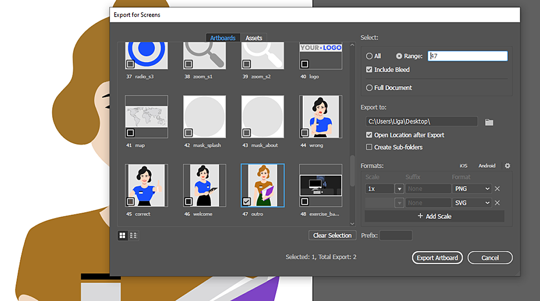Apply iOS scale presets
The image size is (540, 301).
pyautogui.click(x=463, y=166)
